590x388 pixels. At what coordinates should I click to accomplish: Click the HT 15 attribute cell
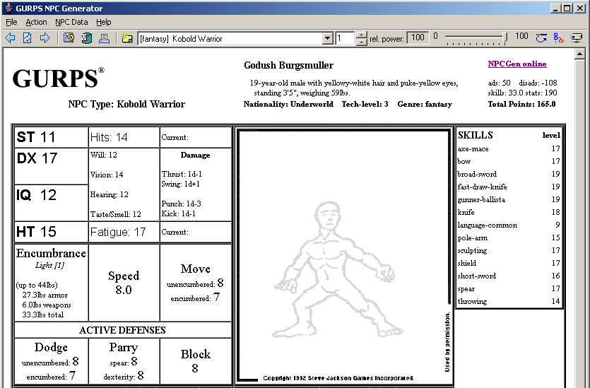point(51,232)
